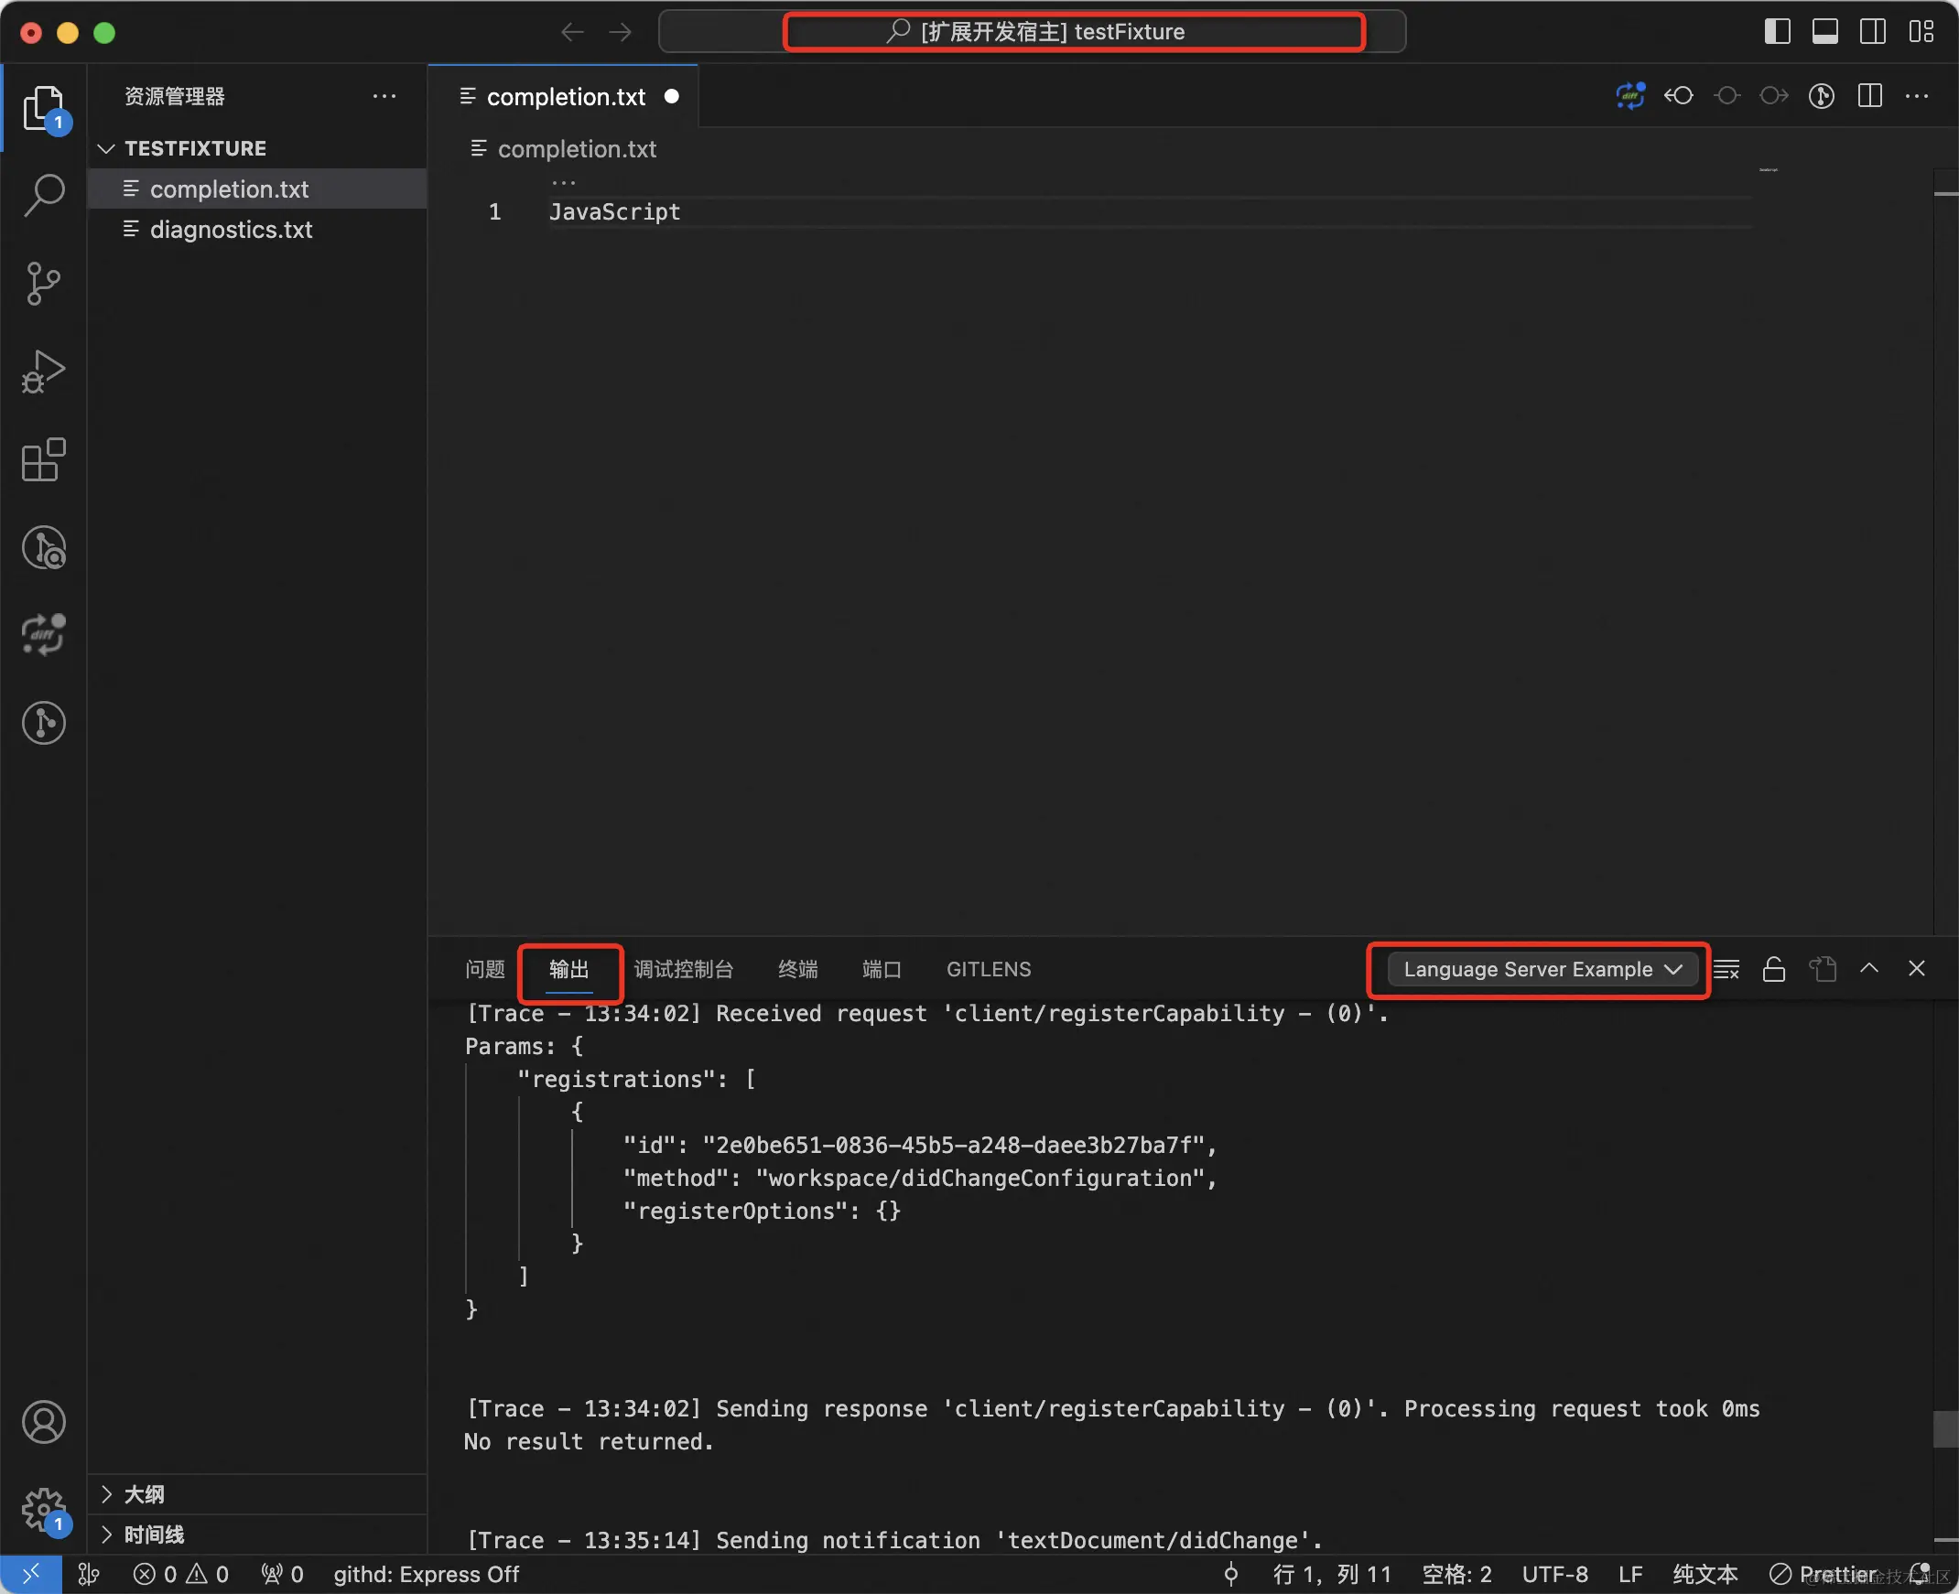Change encoding via UTF-8 status item

point(1555,1574)
